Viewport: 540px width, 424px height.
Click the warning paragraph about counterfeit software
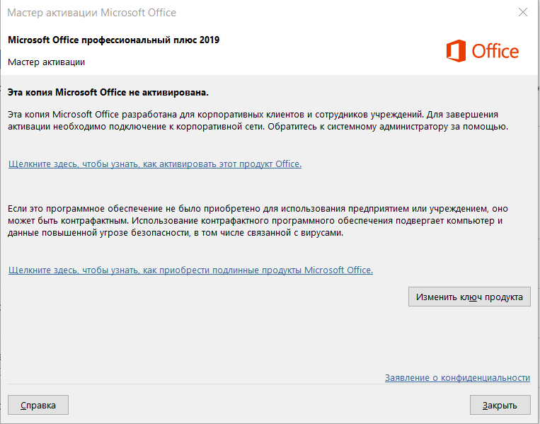pyautogui.click(x=258, y=221)
